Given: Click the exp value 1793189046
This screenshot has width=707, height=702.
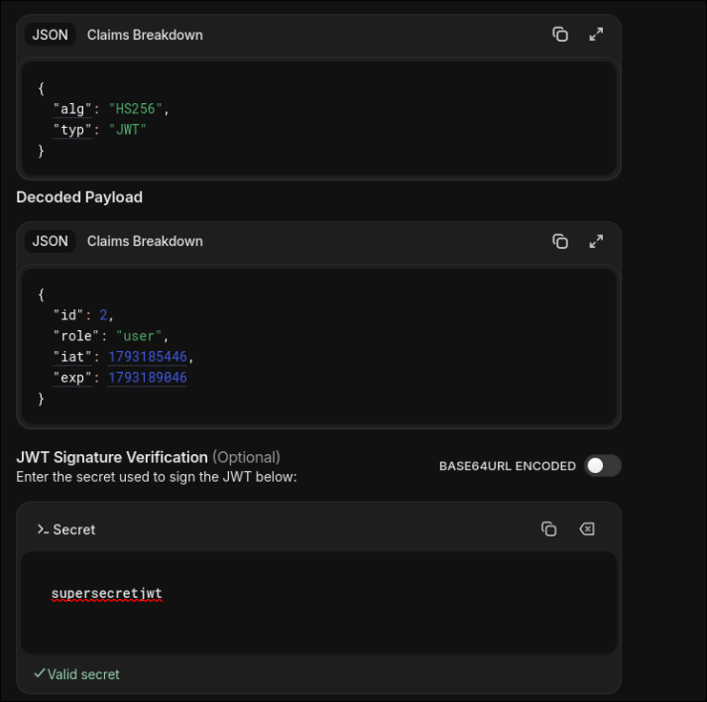Looking at the screenshot, I should (148, 378).
